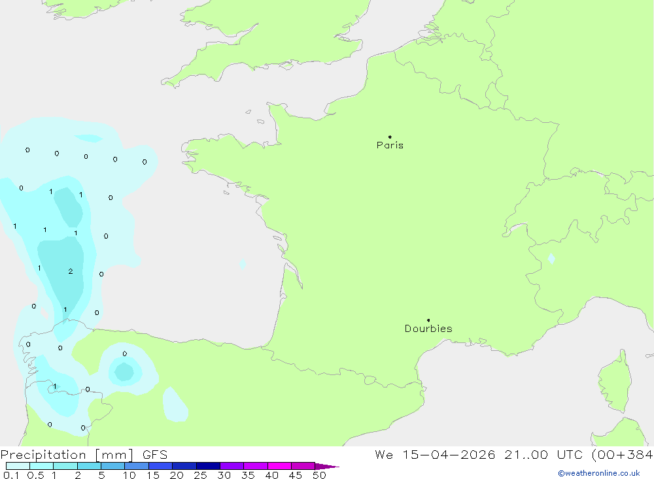This screenshot has height=479, width=654.
Task: Click the legend label '50'
Action: (319, 475)
